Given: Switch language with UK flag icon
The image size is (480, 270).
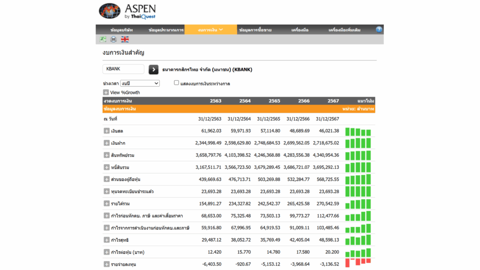Looking at the screenshot, I should (x=125, y=39).
